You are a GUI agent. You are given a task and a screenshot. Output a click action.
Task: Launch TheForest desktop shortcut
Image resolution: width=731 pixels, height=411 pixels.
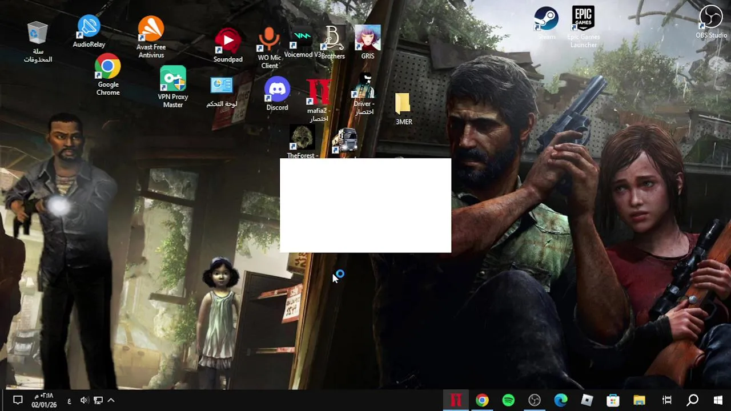coord(302,142)
